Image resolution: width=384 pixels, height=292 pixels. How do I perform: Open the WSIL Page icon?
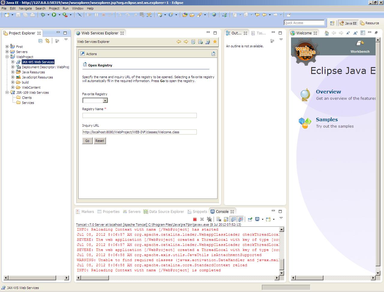click(x=200, y=42)
